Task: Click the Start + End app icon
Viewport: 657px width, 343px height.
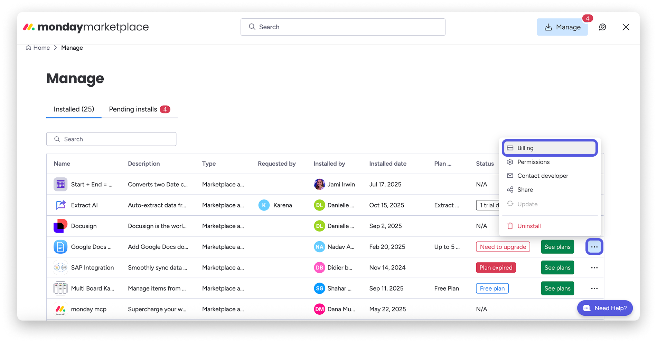Action: pyautogui.click(x=60, y=184)
